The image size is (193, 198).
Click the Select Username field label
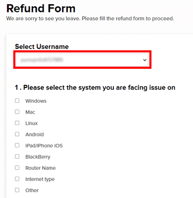(x=42, y=46)
